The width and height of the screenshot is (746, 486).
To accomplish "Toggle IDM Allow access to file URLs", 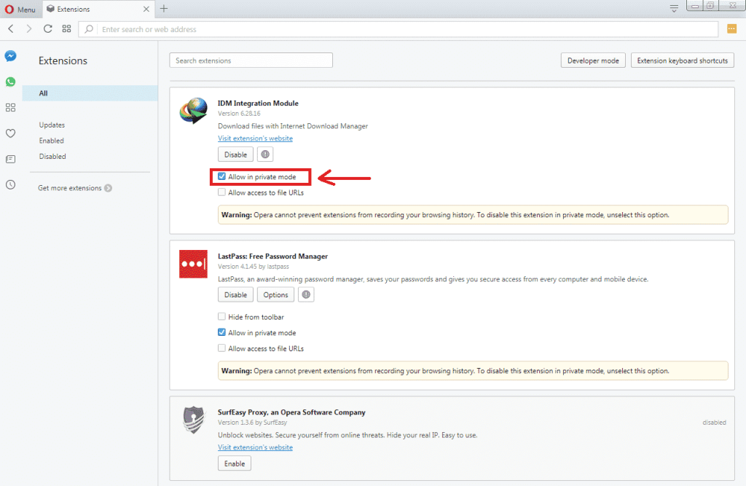I will [221, 192].
